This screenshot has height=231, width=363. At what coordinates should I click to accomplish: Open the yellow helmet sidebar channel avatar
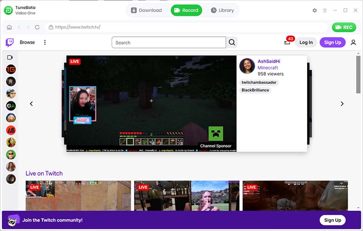tap(11, 143)
